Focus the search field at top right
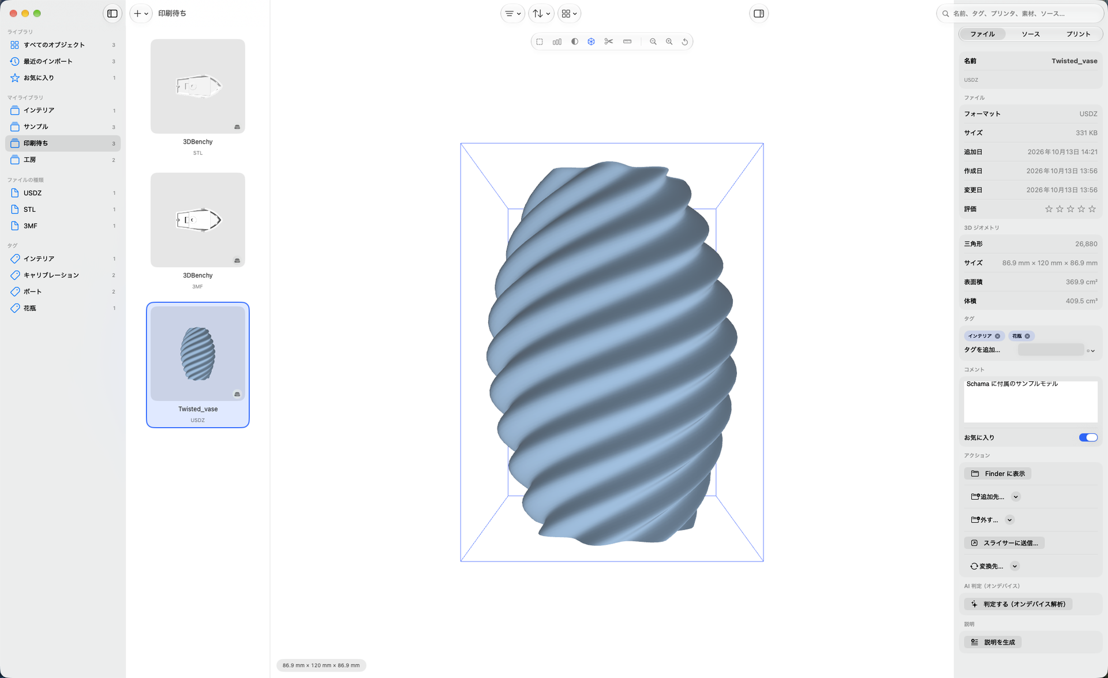The height and width of the screenshot is (678, 1108). tap(1021, 13)
